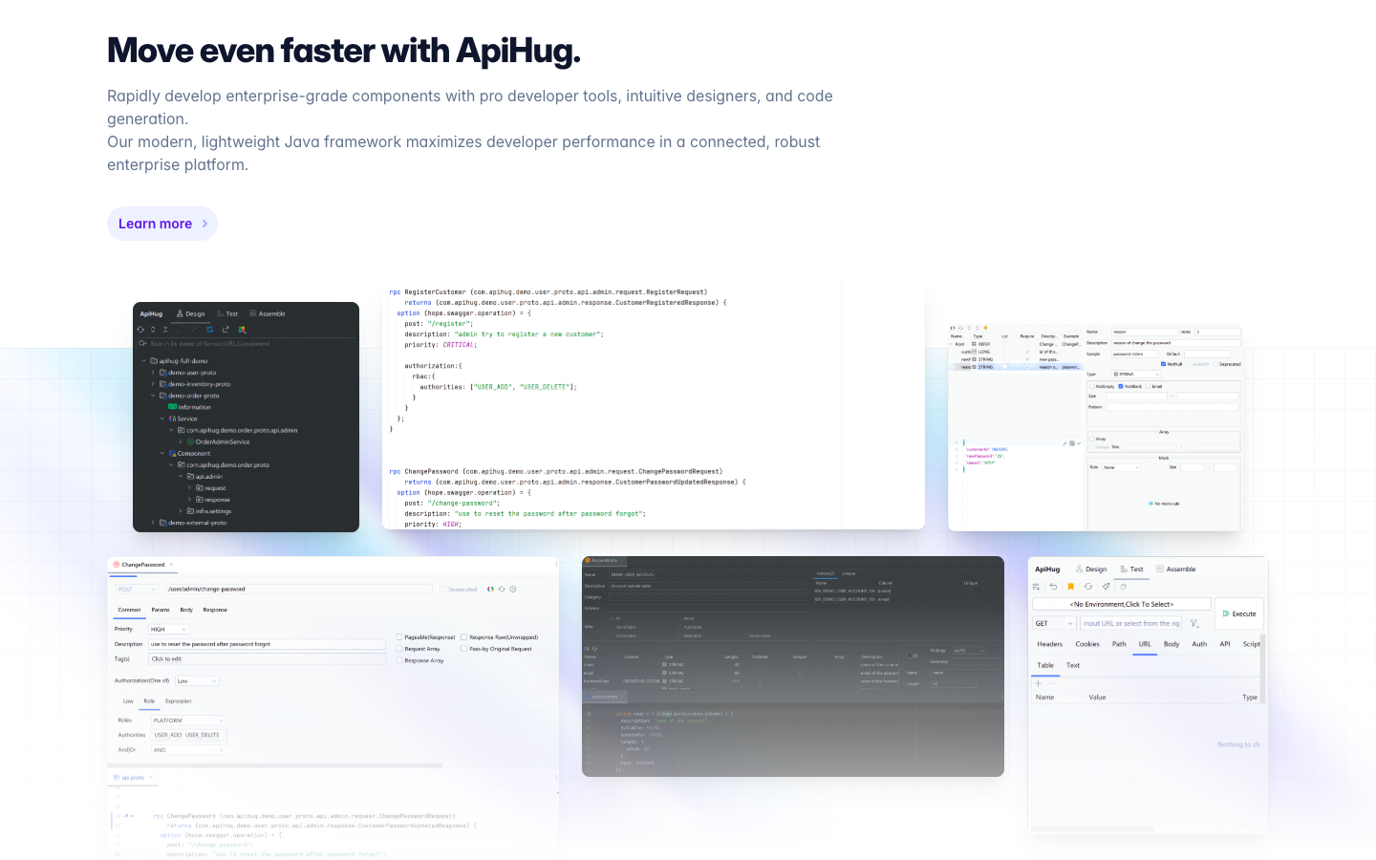Image resolution: width=1376 pixels, height=860 pixels.
Task: Toggle the Request Array checkbox
Action: [x=399, y=649]
